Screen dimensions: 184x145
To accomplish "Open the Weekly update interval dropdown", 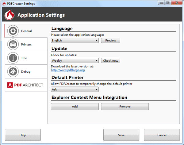I will click(x=75, y=60).
